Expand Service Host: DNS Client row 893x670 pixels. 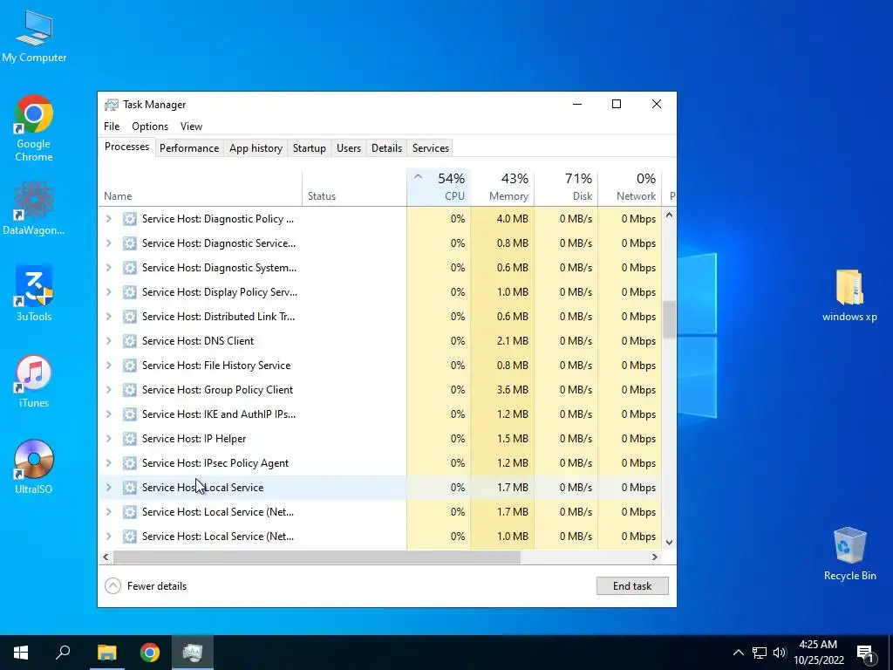pos(108,341)
